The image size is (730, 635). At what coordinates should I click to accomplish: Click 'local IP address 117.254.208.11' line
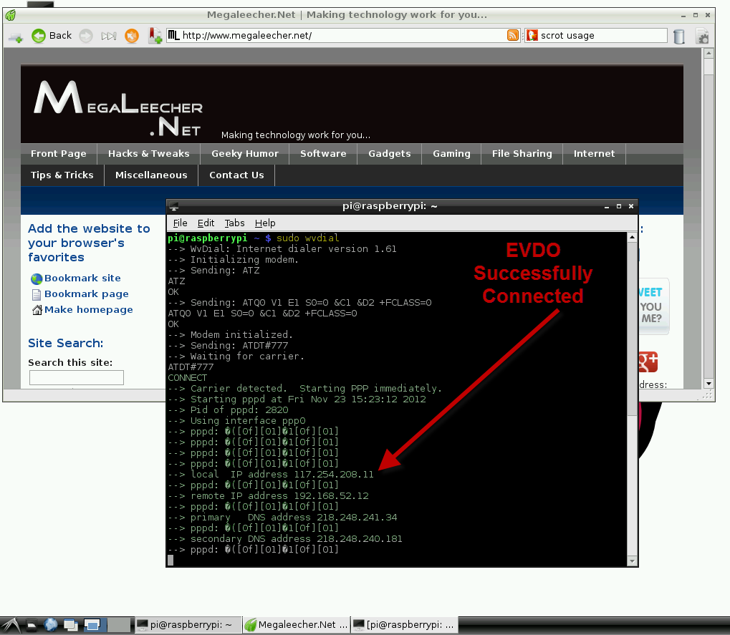point(271,475)
